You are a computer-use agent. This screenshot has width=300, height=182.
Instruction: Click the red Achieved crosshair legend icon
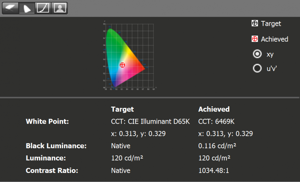[x=255, y=39]
